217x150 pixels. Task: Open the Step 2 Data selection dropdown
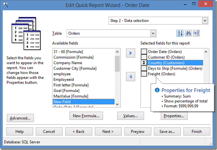click(205, 21)
